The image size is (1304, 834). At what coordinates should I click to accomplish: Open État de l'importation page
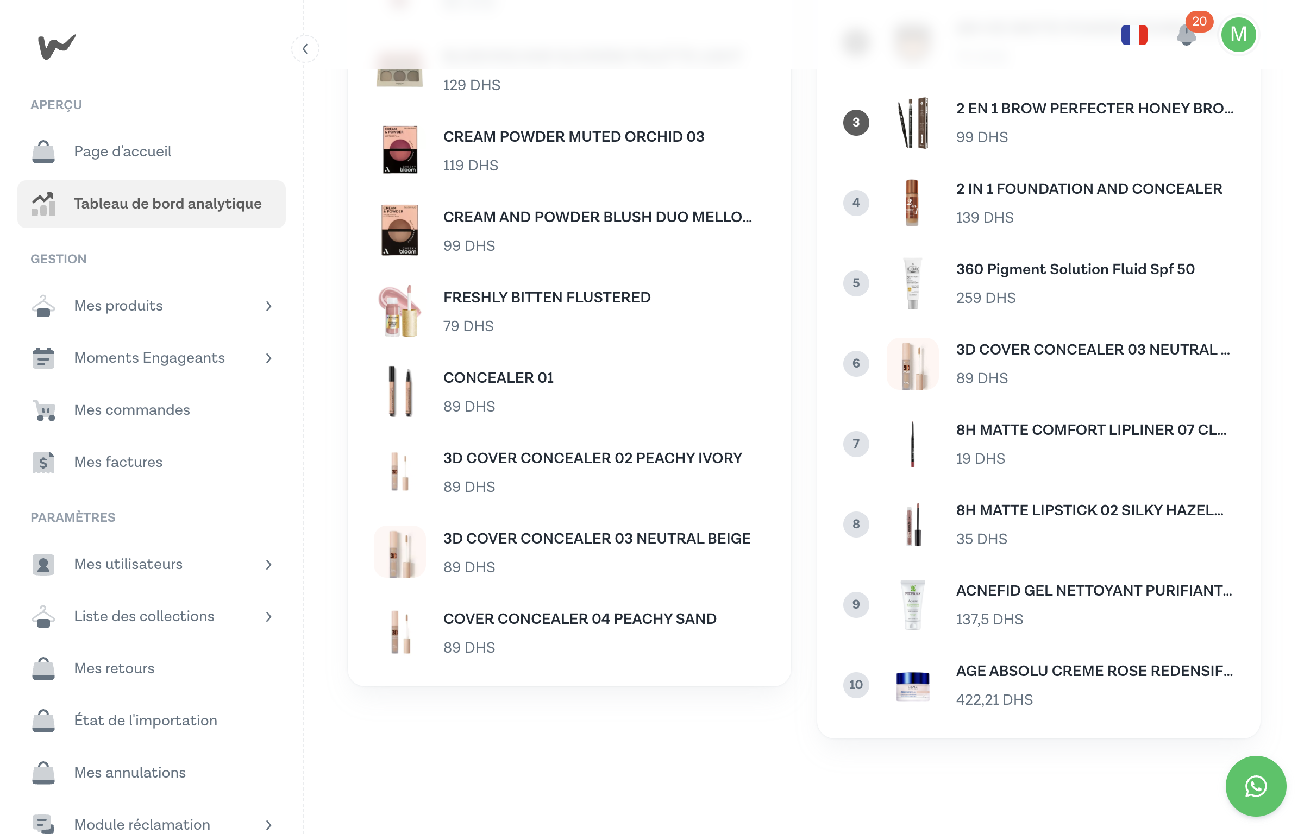coord(145,721)
